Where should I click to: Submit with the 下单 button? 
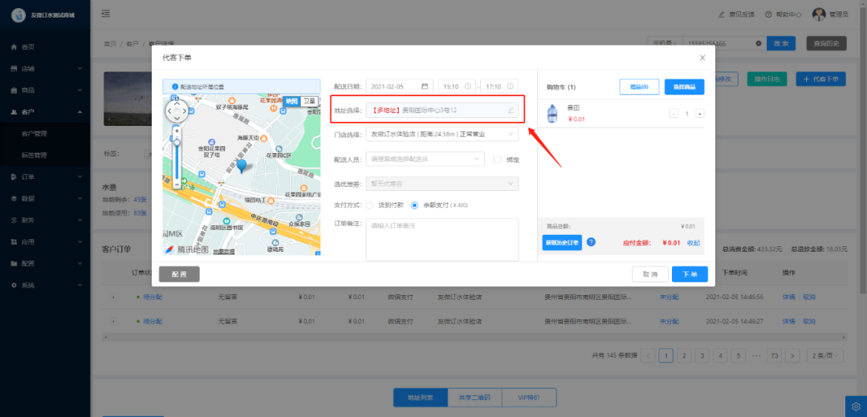pyautogui.click(x=690, y=274)
